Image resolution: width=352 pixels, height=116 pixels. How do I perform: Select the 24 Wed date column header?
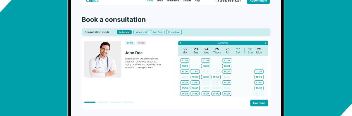point(206,50)
